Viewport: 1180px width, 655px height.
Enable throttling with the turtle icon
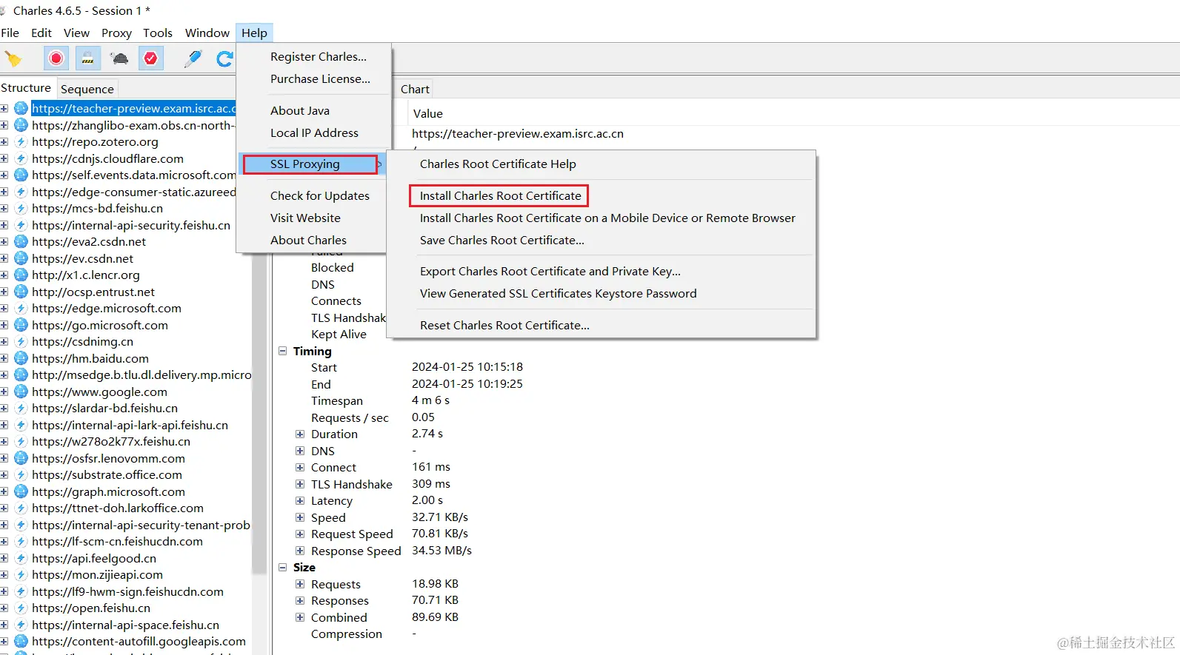119,58
